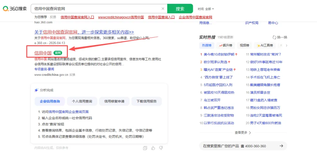Expand 查看更多 under hot searches
This screenshot has height=153, width=317.
tap(243, 133)
